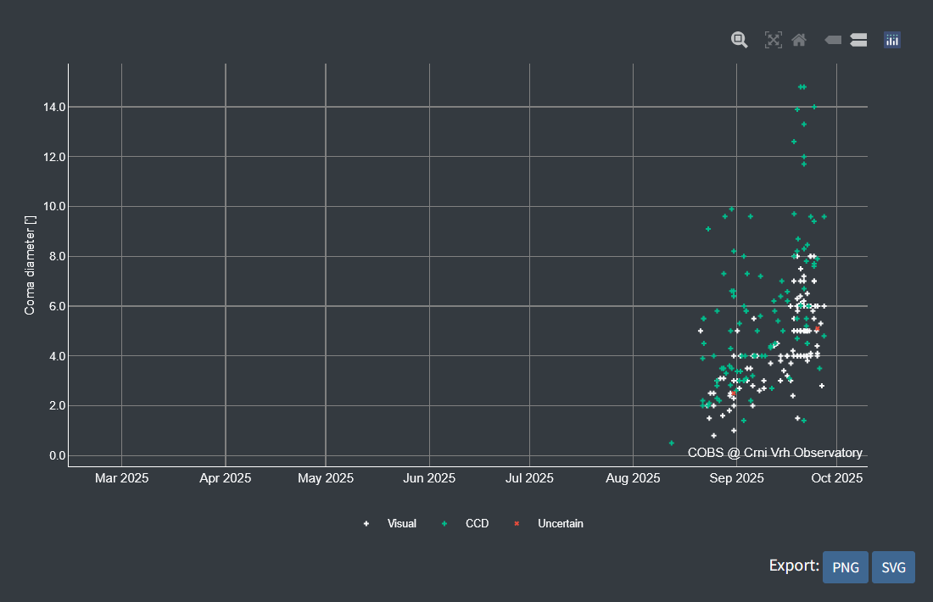Click the 0.0 y-axis tick label

(x=47, y=455)
